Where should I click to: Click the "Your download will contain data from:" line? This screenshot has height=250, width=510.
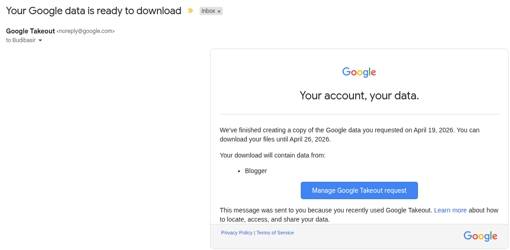272,155
